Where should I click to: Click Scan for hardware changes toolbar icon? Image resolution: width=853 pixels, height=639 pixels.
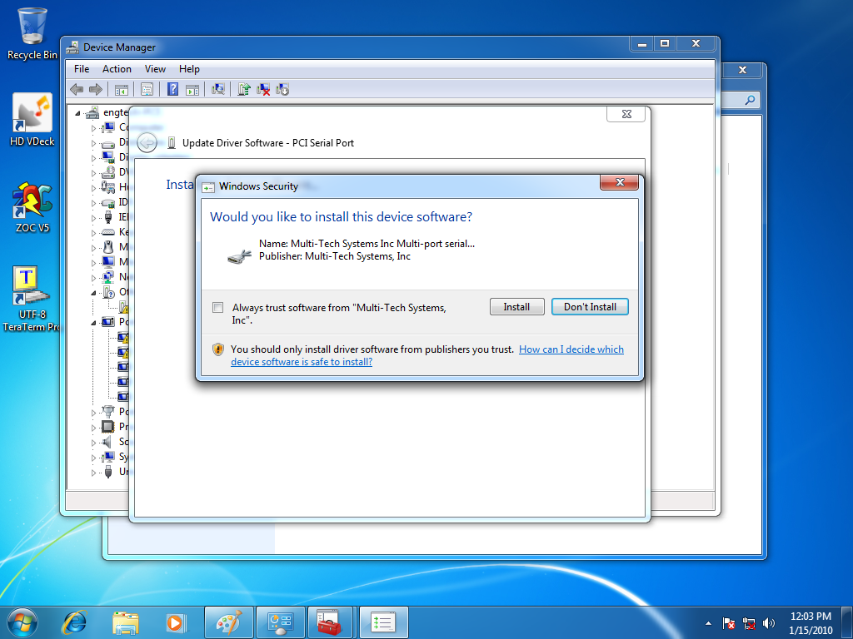218,89
